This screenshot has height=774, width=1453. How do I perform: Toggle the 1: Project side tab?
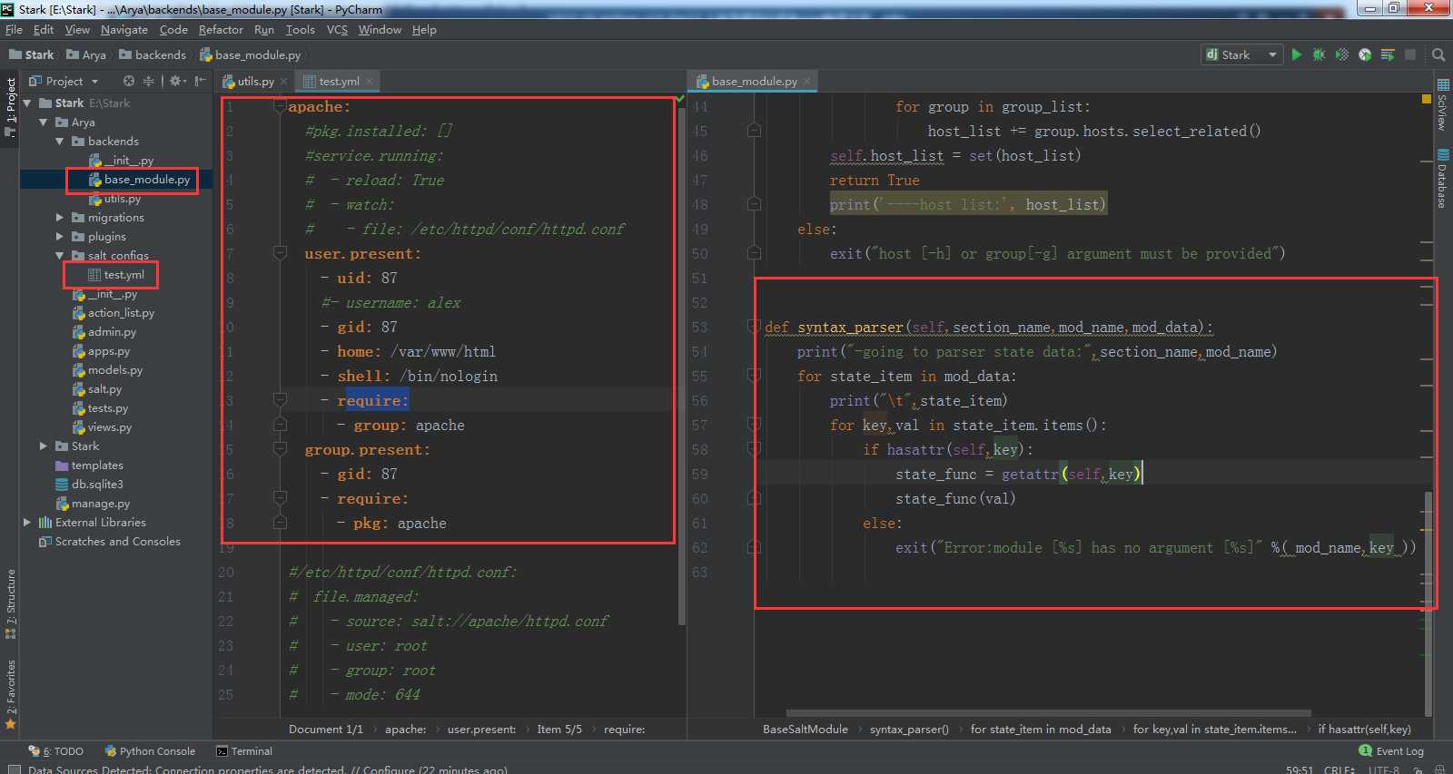10,107
